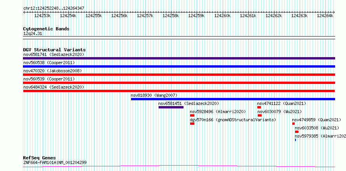Image resolution: width=346 pixels, height=171 pixels.
Task: Open the nsv470320 (Jakobsson2008) label
Action: (x=52, y=71)
